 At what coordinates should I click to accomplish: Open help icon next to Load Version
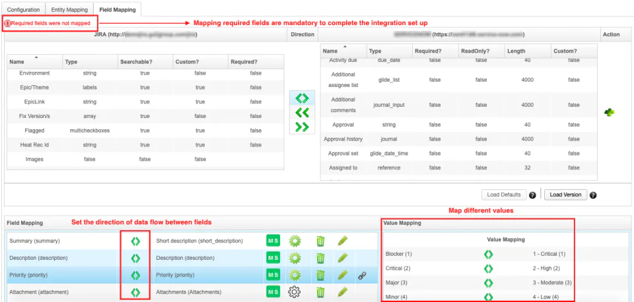tap(593, 195)
